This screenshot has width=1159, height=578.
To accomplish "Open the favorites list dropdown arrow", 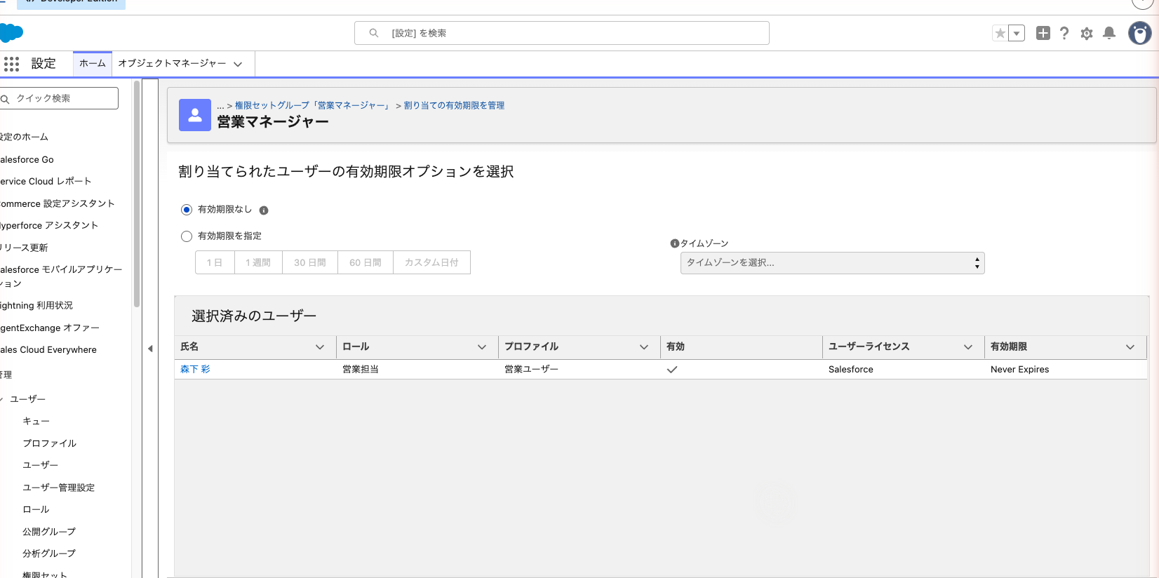I will (1017, 33).
